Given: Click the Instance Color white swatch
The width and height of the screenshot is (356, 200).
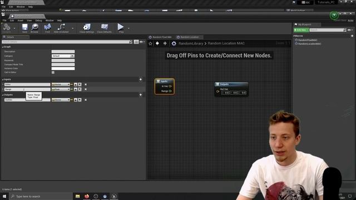Looking at the screenshot, I should pyautogui.click(x=63, y=68).
